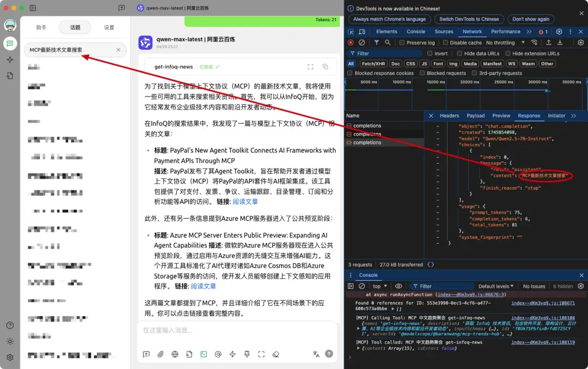Filter network by Fetch/XHR type

373,64
